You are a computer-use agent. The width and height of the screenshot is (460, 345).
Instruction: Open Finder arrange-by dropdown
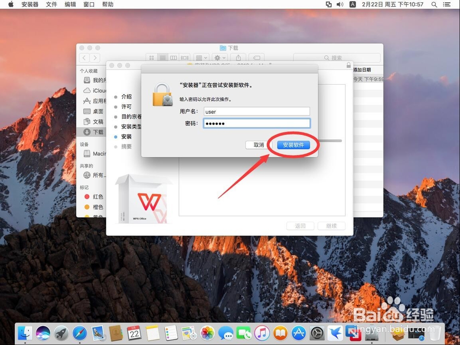[x=201, y=58]
